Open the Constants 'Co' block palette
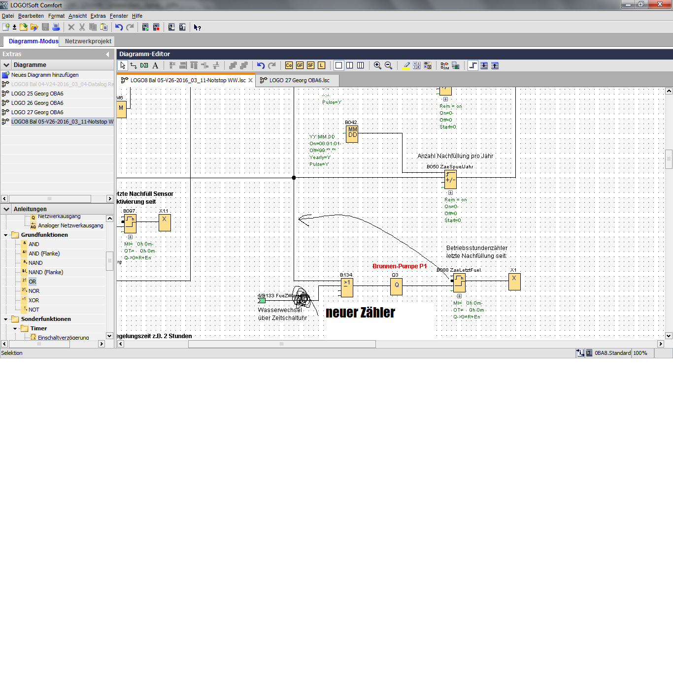Image resolution: width=673 pixels, height=697 pixels. point(289,65)
